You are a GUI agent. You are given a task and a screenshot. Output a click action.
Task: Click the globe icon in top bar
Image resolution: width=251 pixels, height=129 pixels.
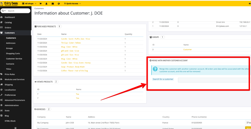pyautogui.click(x=59, y=4)
